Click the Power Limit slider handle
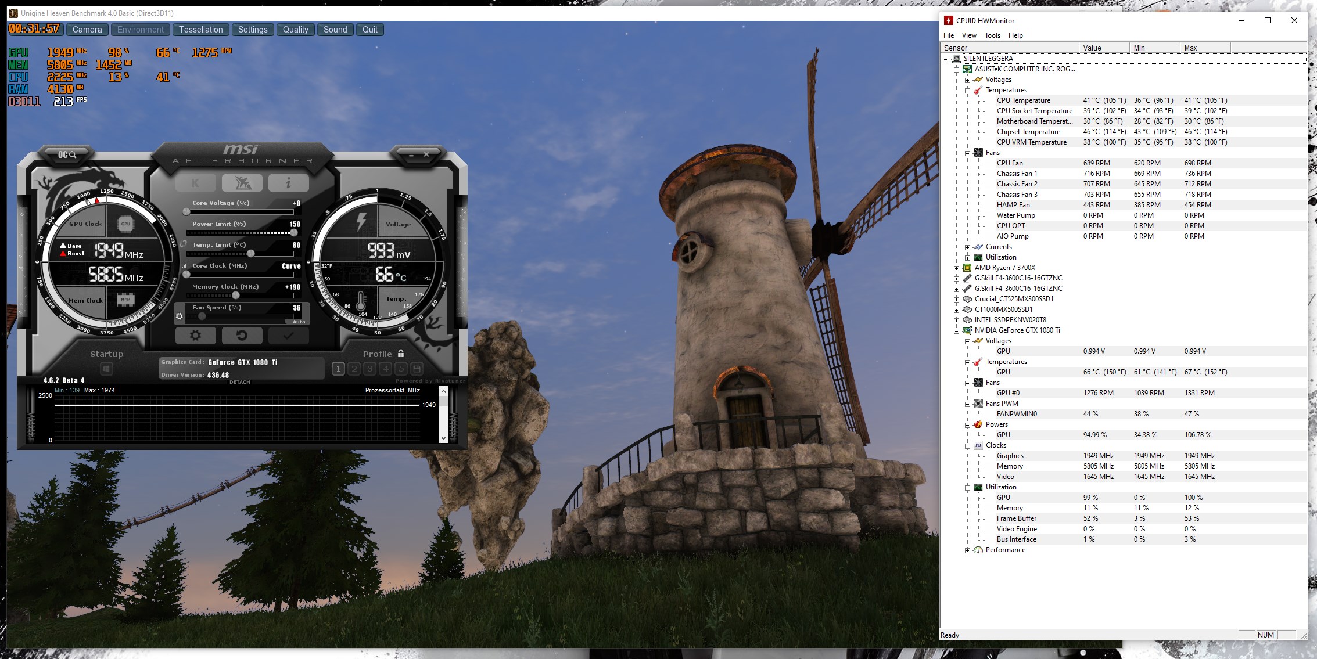1317x659 pixels. [294, 233]
